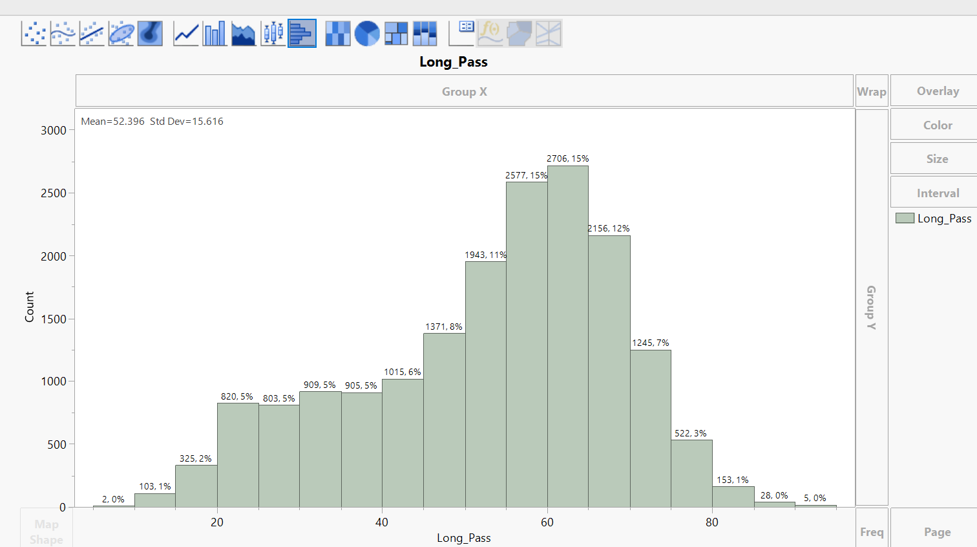Pick the Pie chart element icon
The width and height of the screenshot is (977, 547).
(366, 33)
